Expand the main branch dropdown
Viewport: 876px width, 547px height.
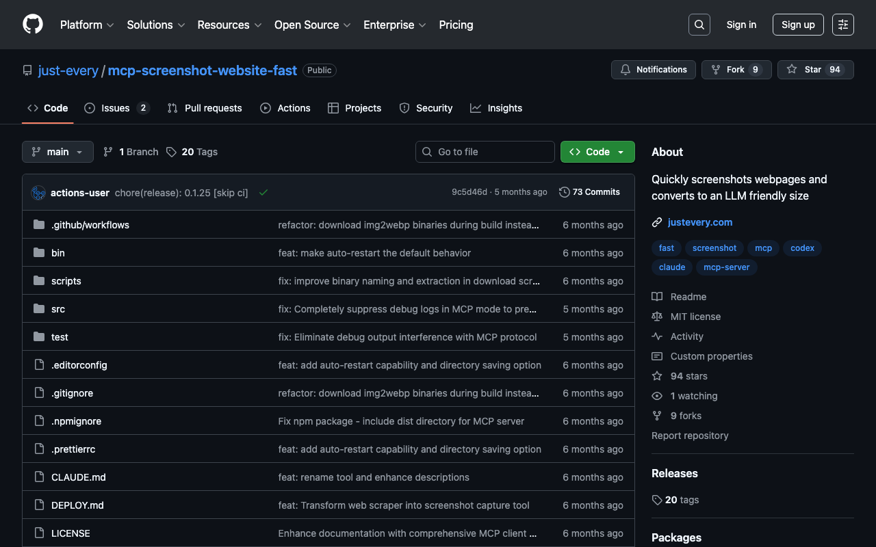point(57,152)
